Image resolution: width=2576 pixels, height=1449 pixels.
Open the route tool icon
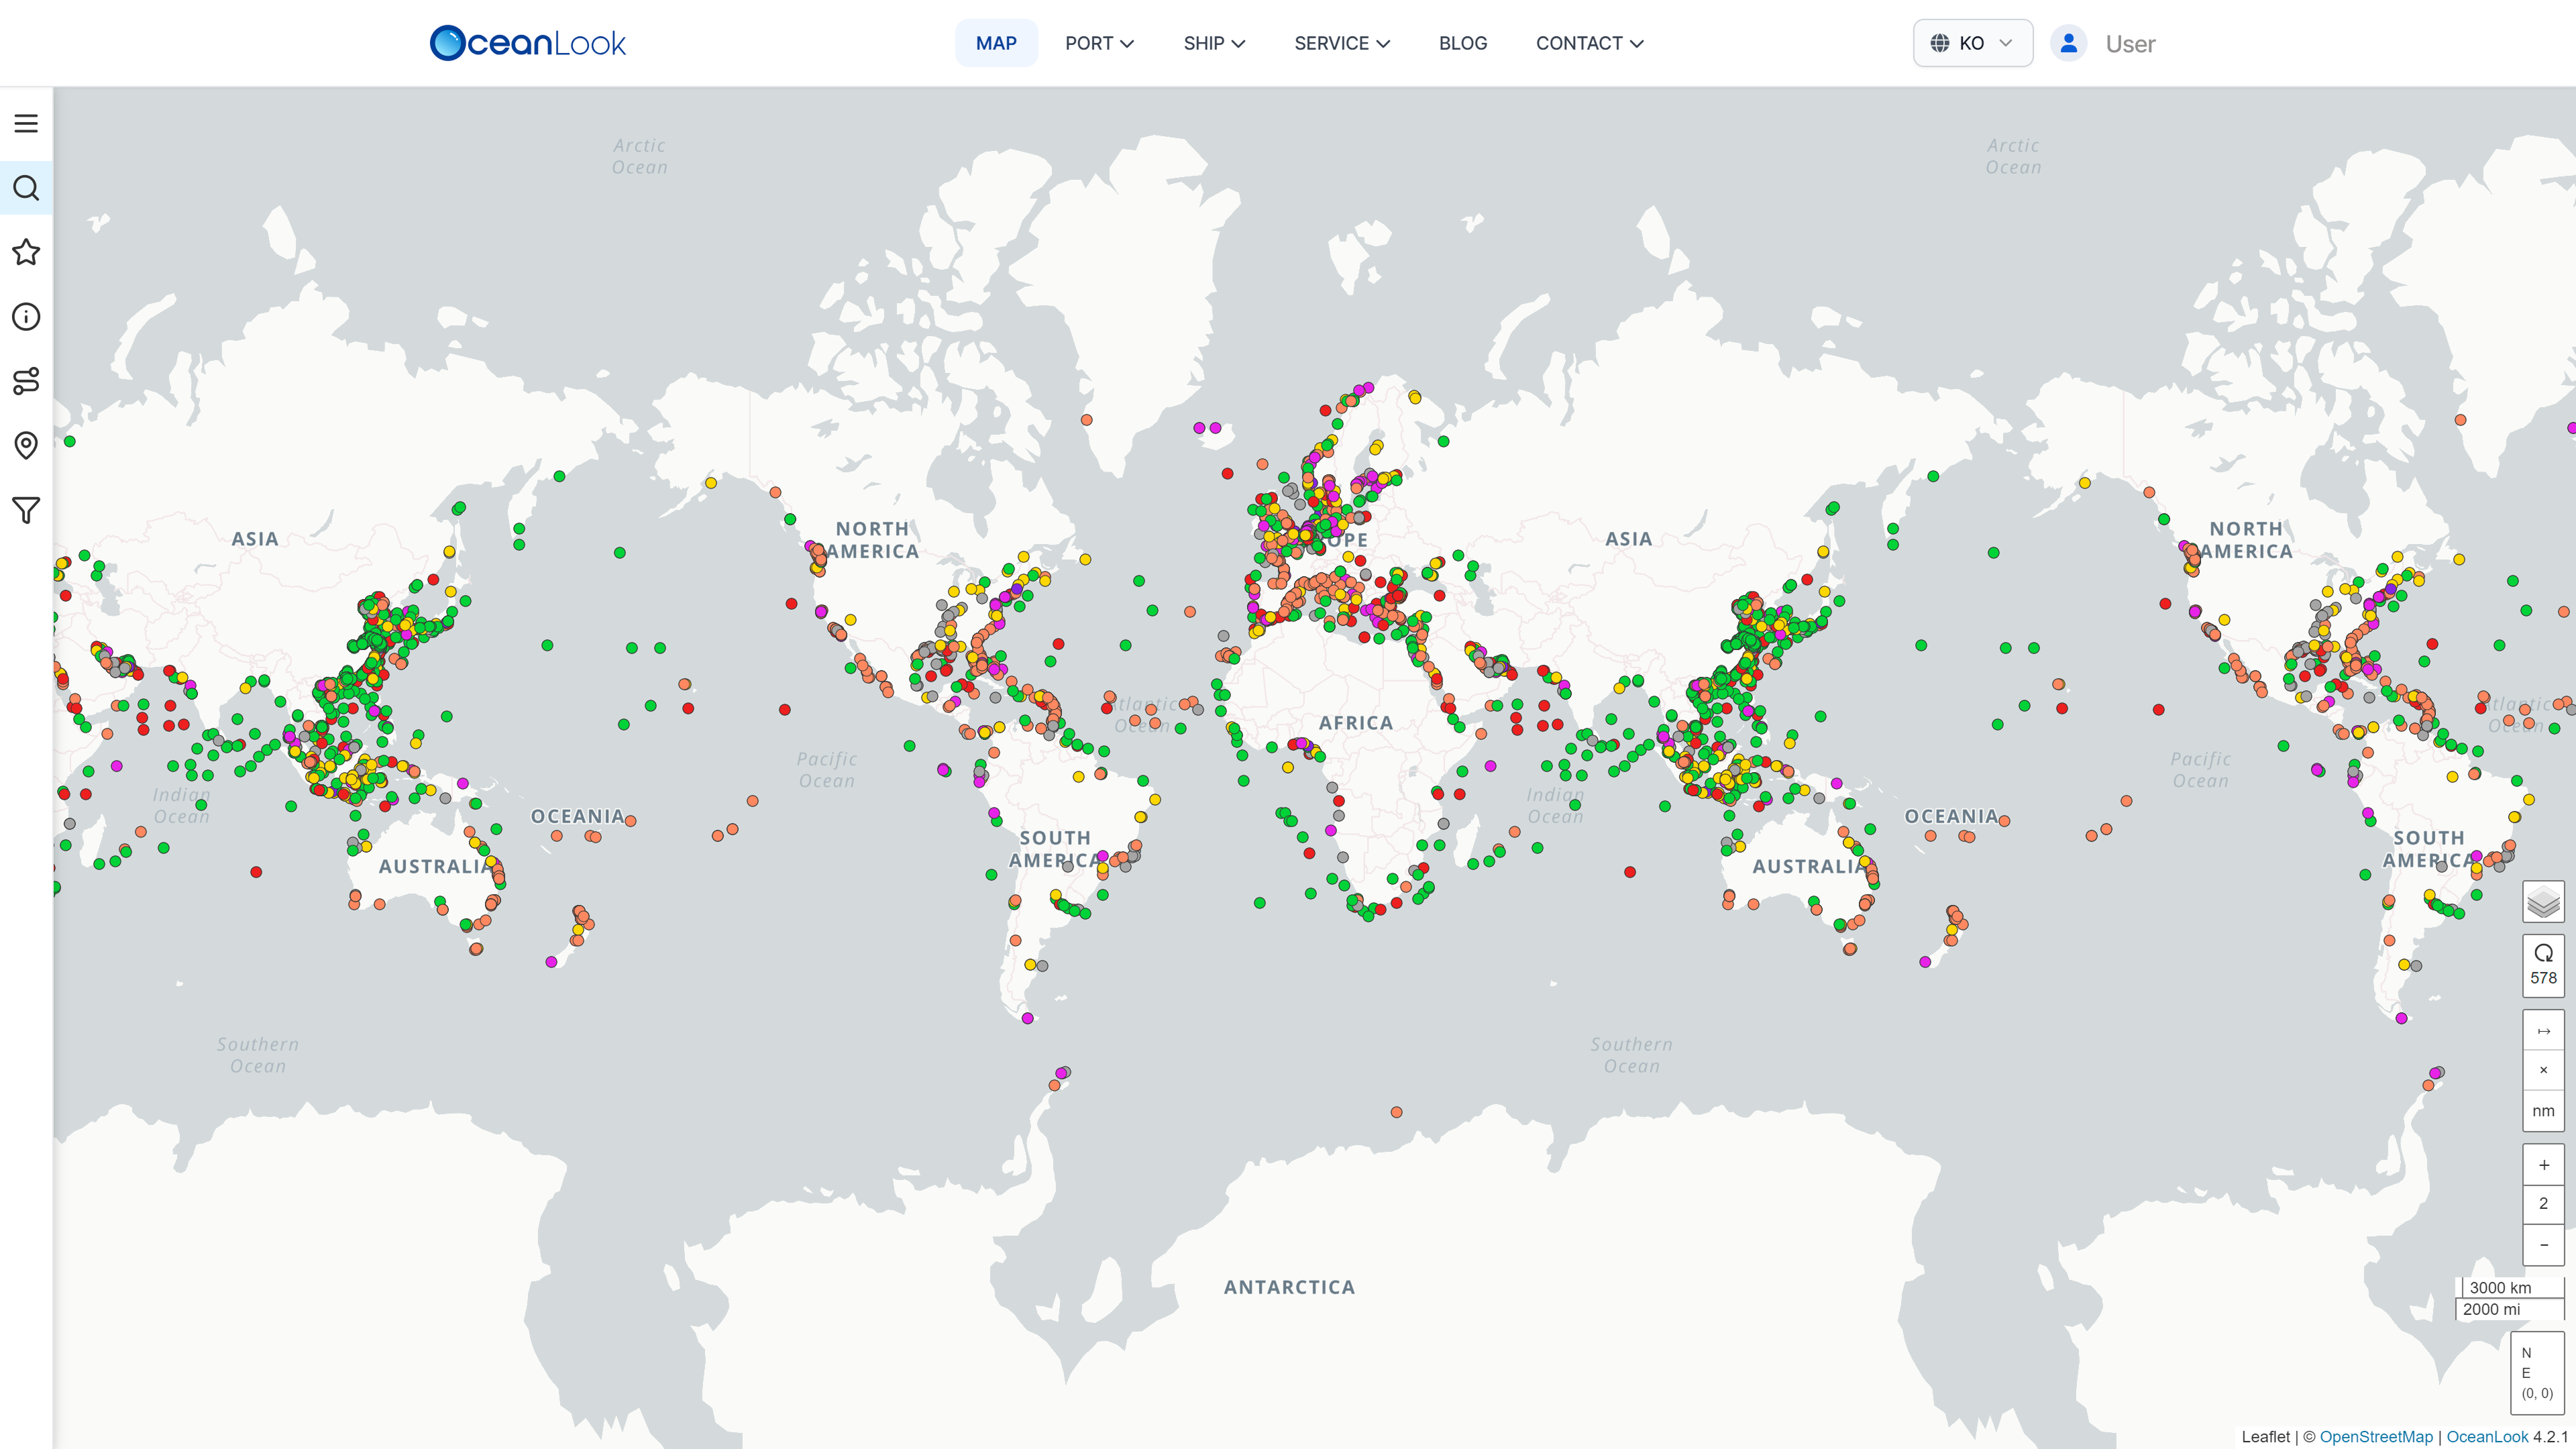click(26, 381)
